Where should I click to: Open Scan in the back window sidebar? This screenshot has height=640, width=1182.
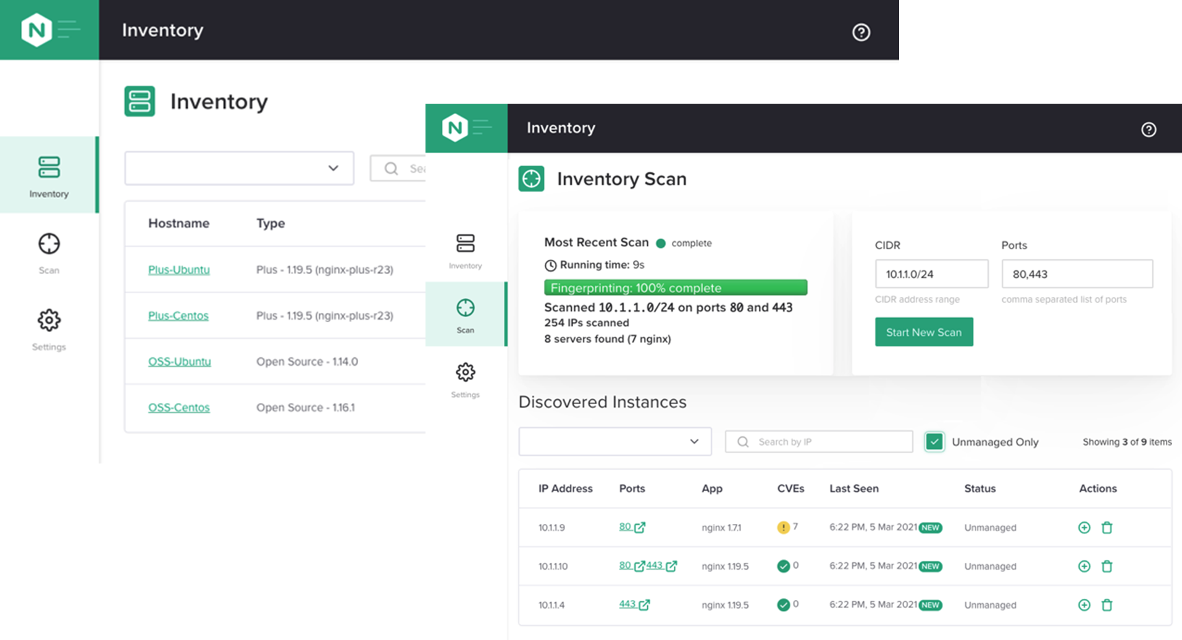[x=49, y=253]
